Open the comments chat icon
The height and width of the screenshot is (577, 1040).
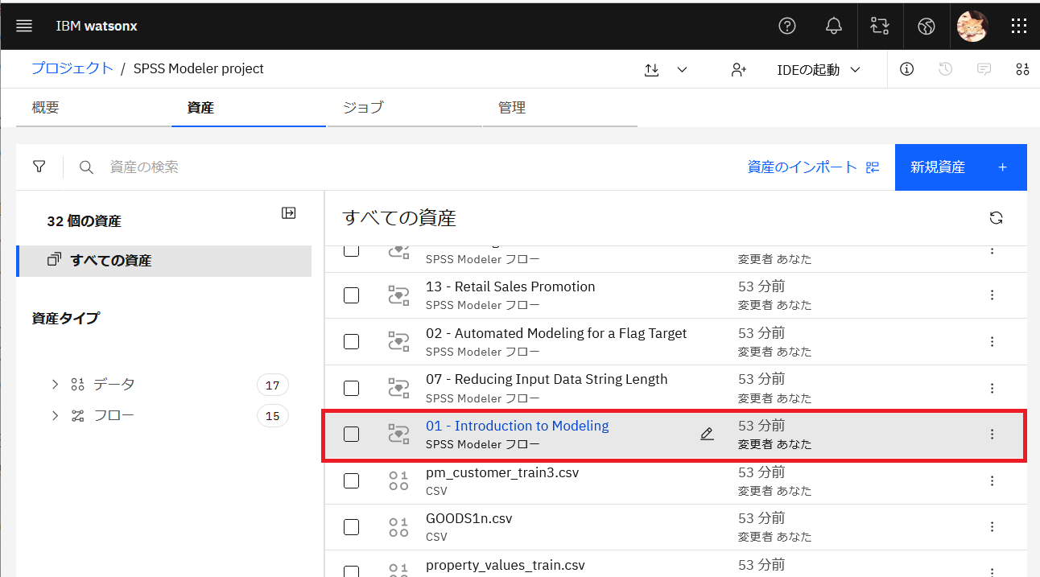pyautogui.click(x=984, y=69)
